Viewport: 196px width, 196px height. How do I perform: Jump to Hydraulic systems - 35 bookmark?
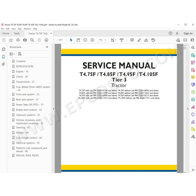(28, 115)
